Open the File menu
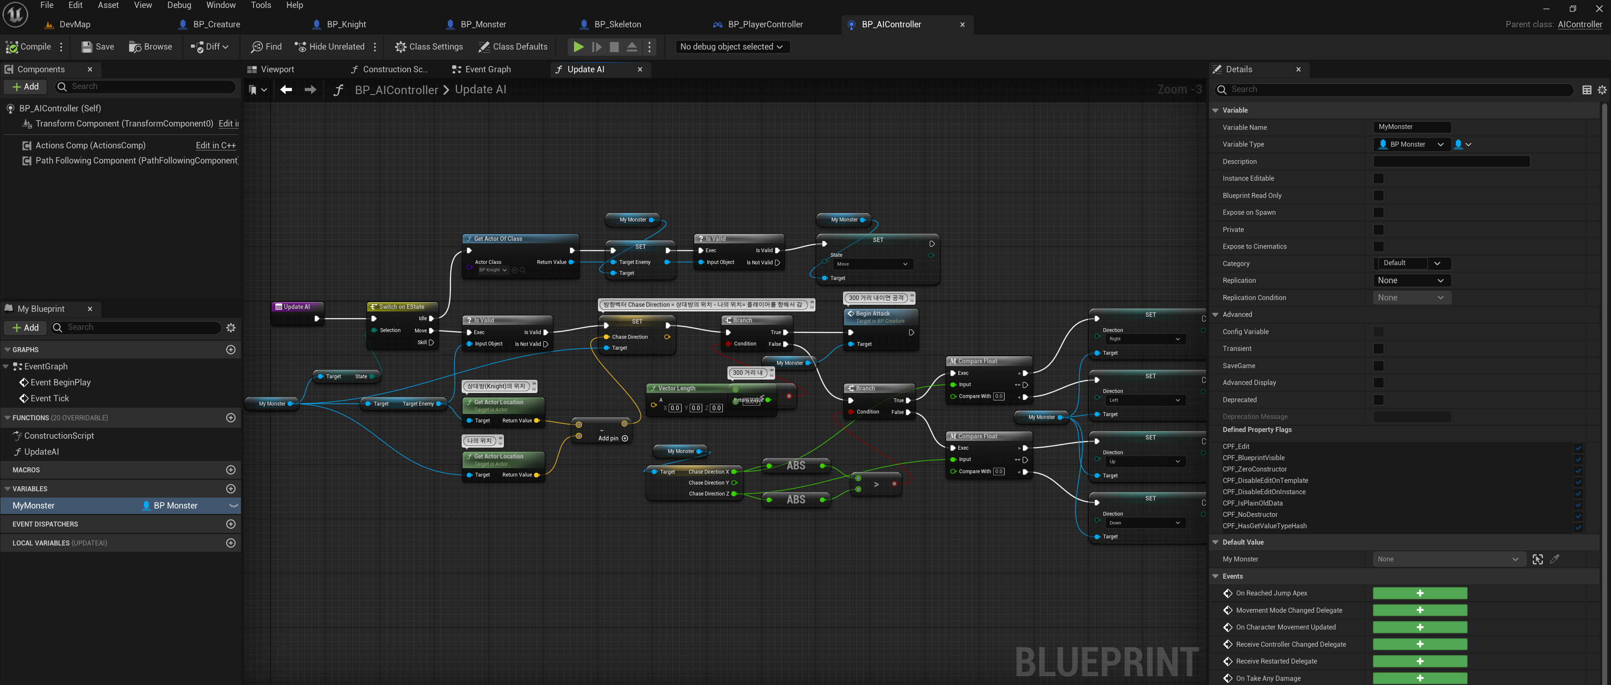 tap(47, 5)
